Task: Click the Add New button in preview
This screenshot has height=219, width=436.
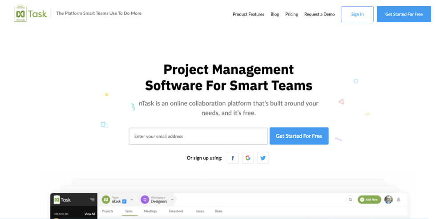Action: 369,199
